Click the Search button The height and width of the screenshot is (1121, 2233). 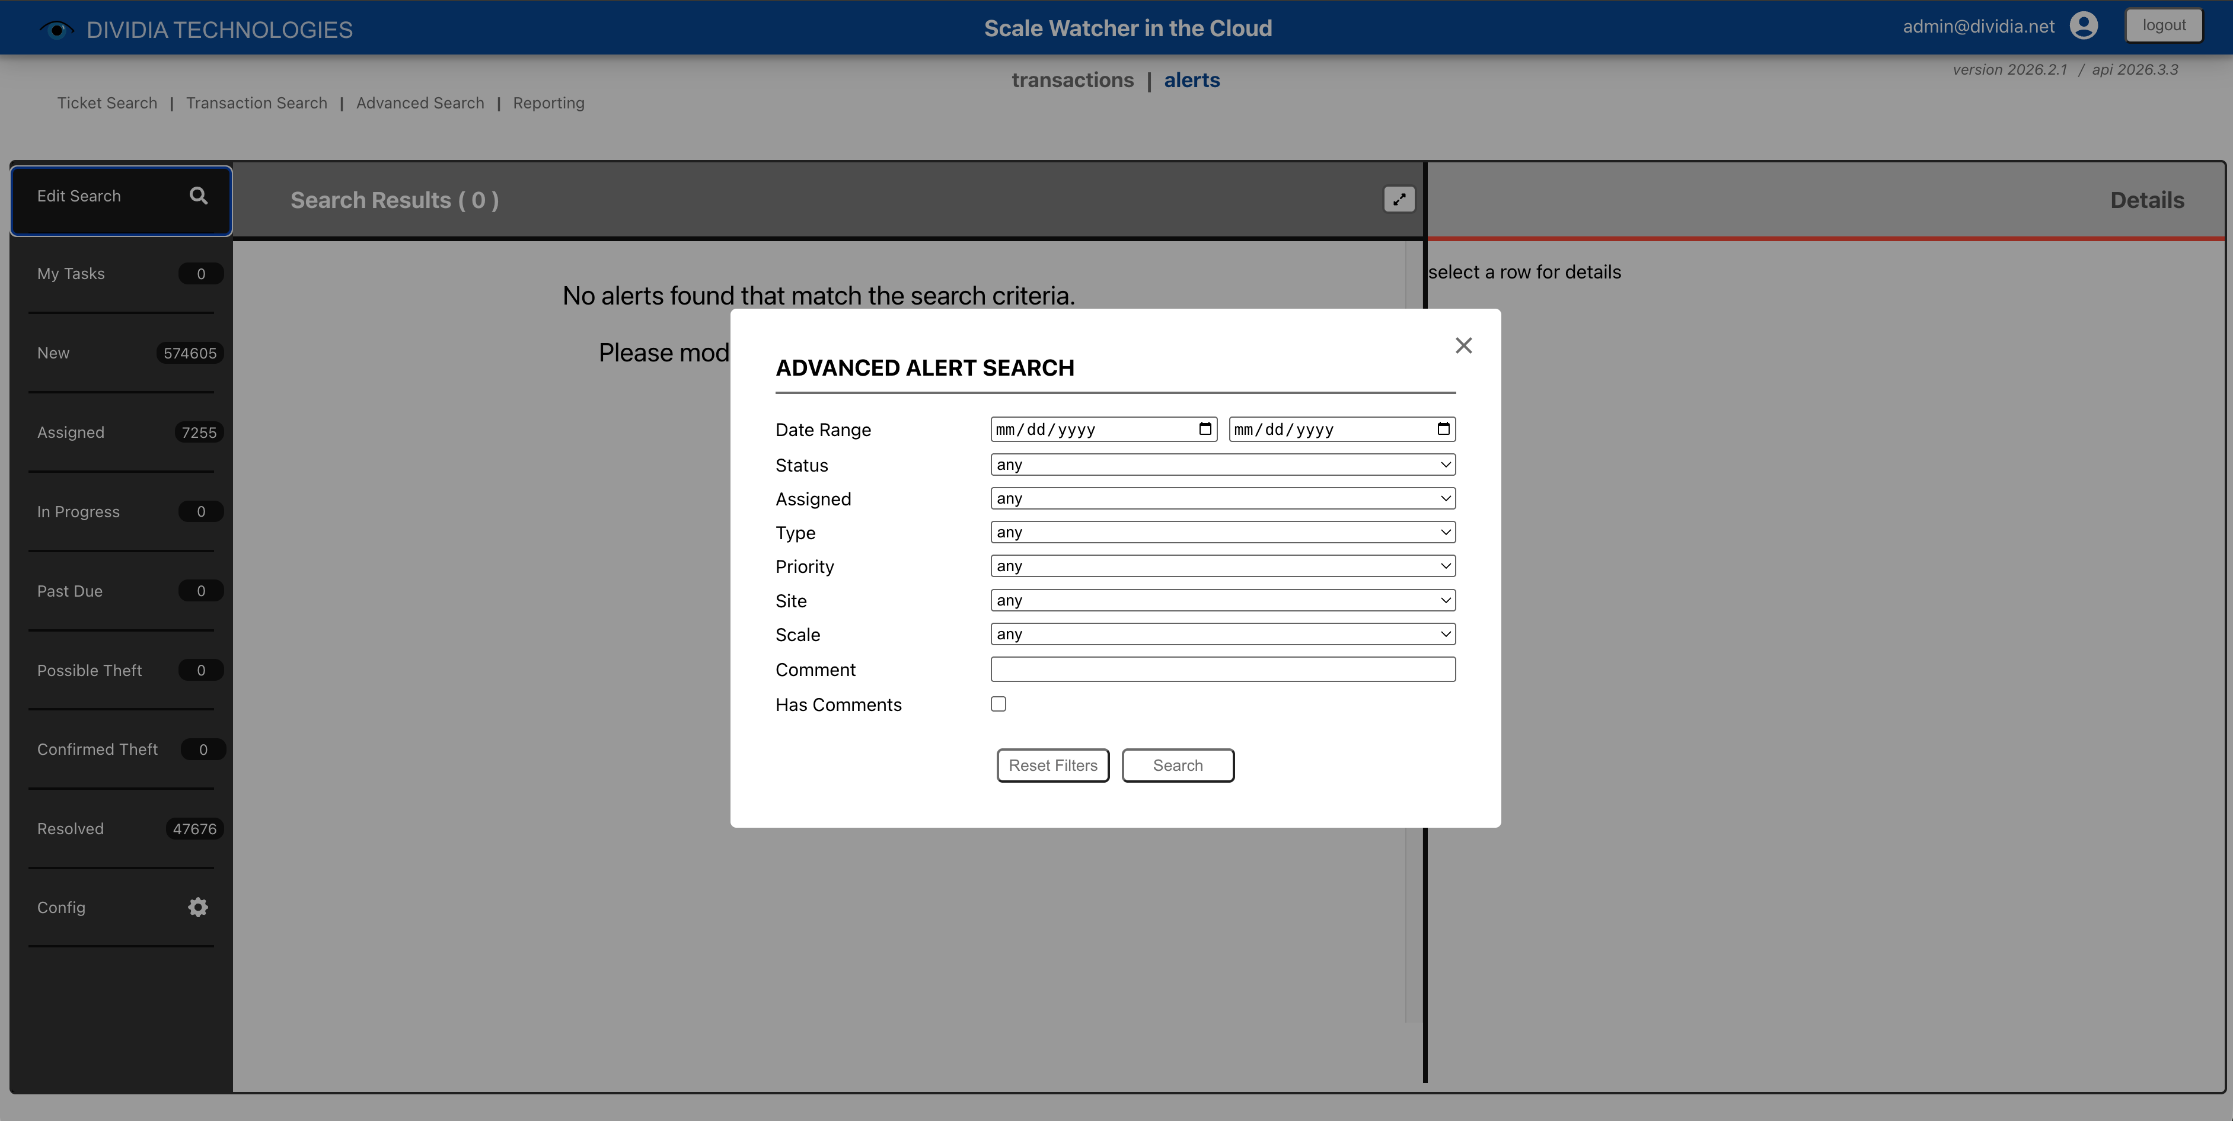[1177, 765]
